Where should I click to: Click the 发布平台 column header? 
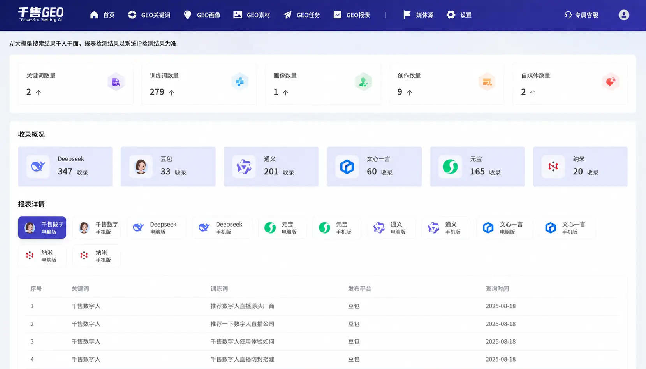click(359, 289)
